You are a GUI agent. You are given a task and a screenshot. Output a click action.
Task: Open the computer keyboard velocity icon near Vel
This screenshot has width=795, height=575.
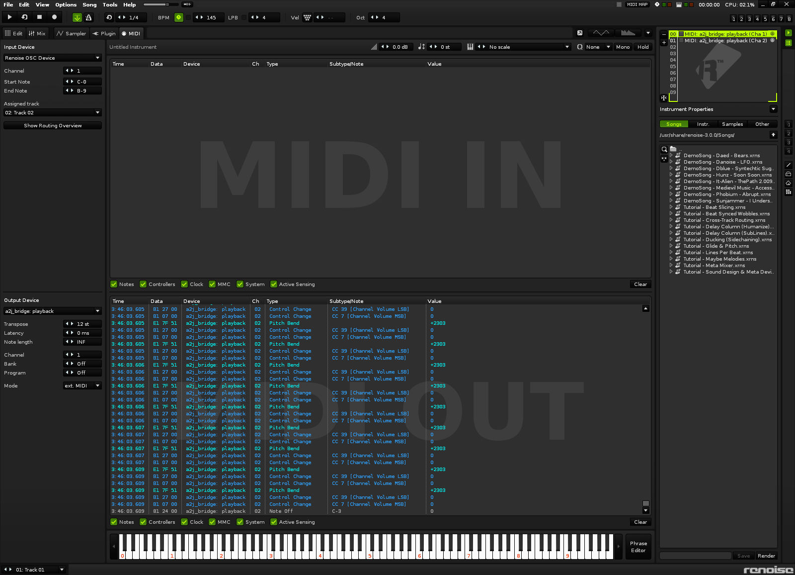pyautogui.click(x=307, y=17)
